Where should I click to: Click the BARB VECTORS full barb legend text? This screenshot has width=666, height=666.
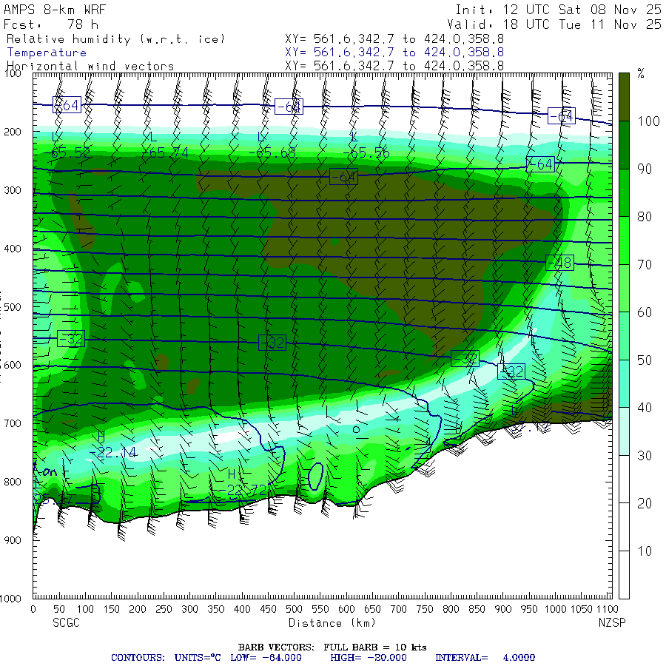click(332, 647)
